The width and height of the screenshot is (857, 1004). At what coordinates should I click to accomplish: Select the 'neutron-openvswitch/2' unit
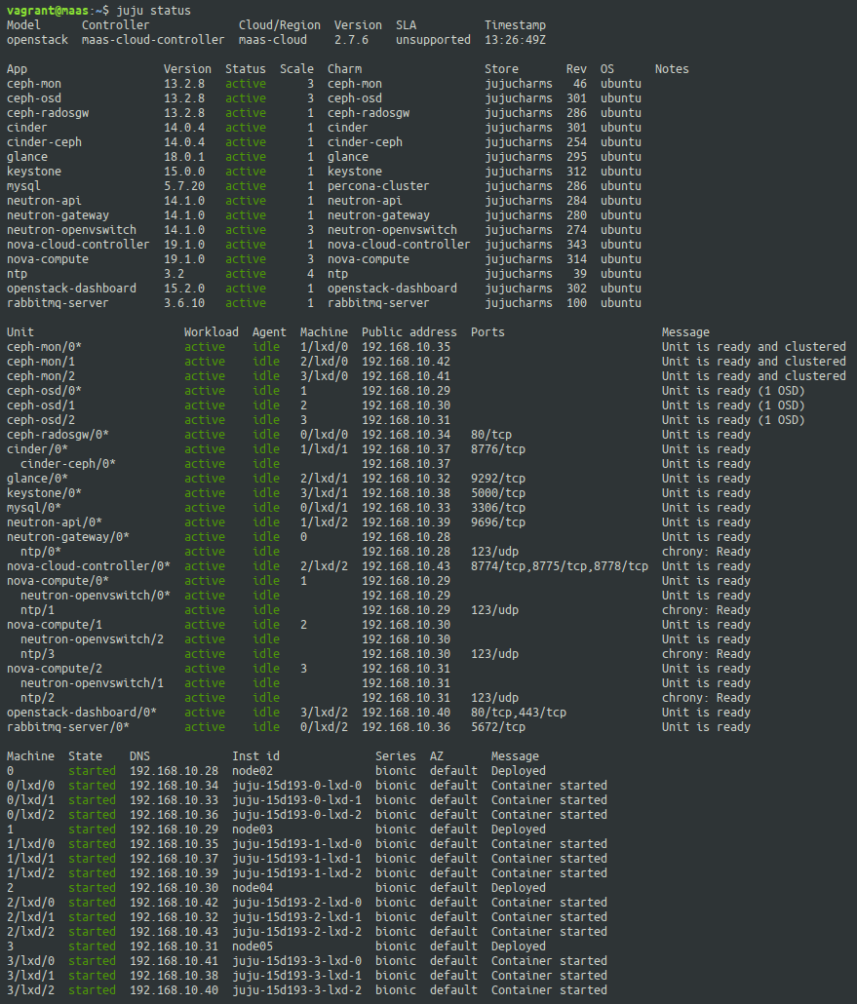pos(92,639)
